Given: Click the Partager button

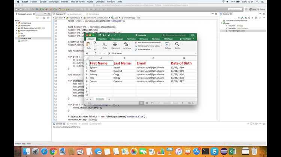Looking at the screenshot, I should tap(185, 39).
